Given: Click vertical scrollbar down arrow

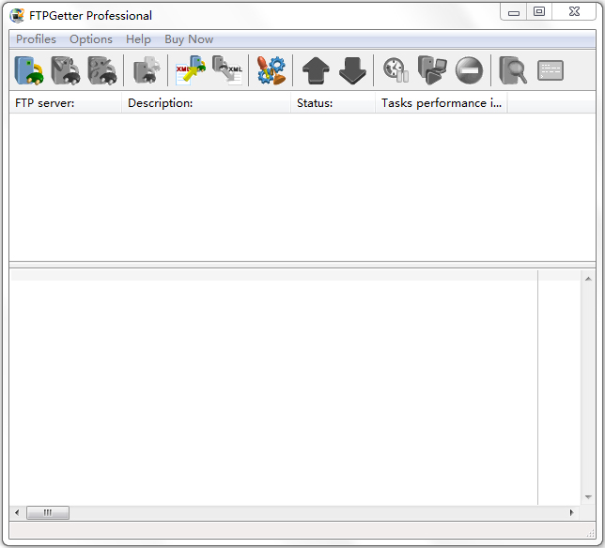Looking at the screenshot, I should [x=588, y=497].
